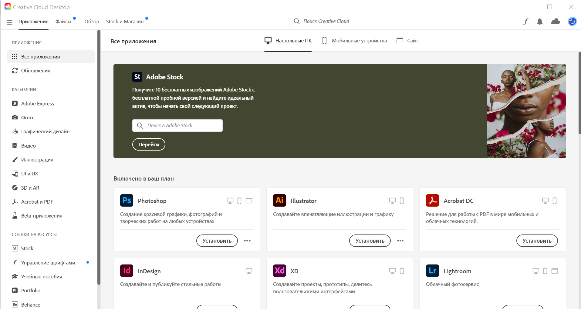Screen dimensions: 581x309
Task: Click the Adobe Stock St banner icon
Action: 137,77
